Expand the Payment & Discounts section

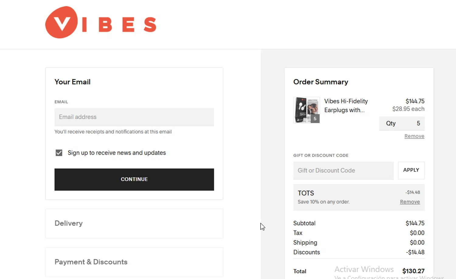click(91, 262)
